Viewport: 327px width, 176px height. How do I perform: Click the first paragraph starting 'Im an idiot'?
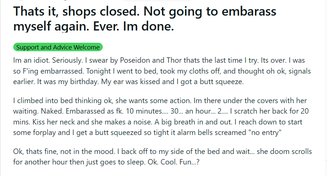162,71
